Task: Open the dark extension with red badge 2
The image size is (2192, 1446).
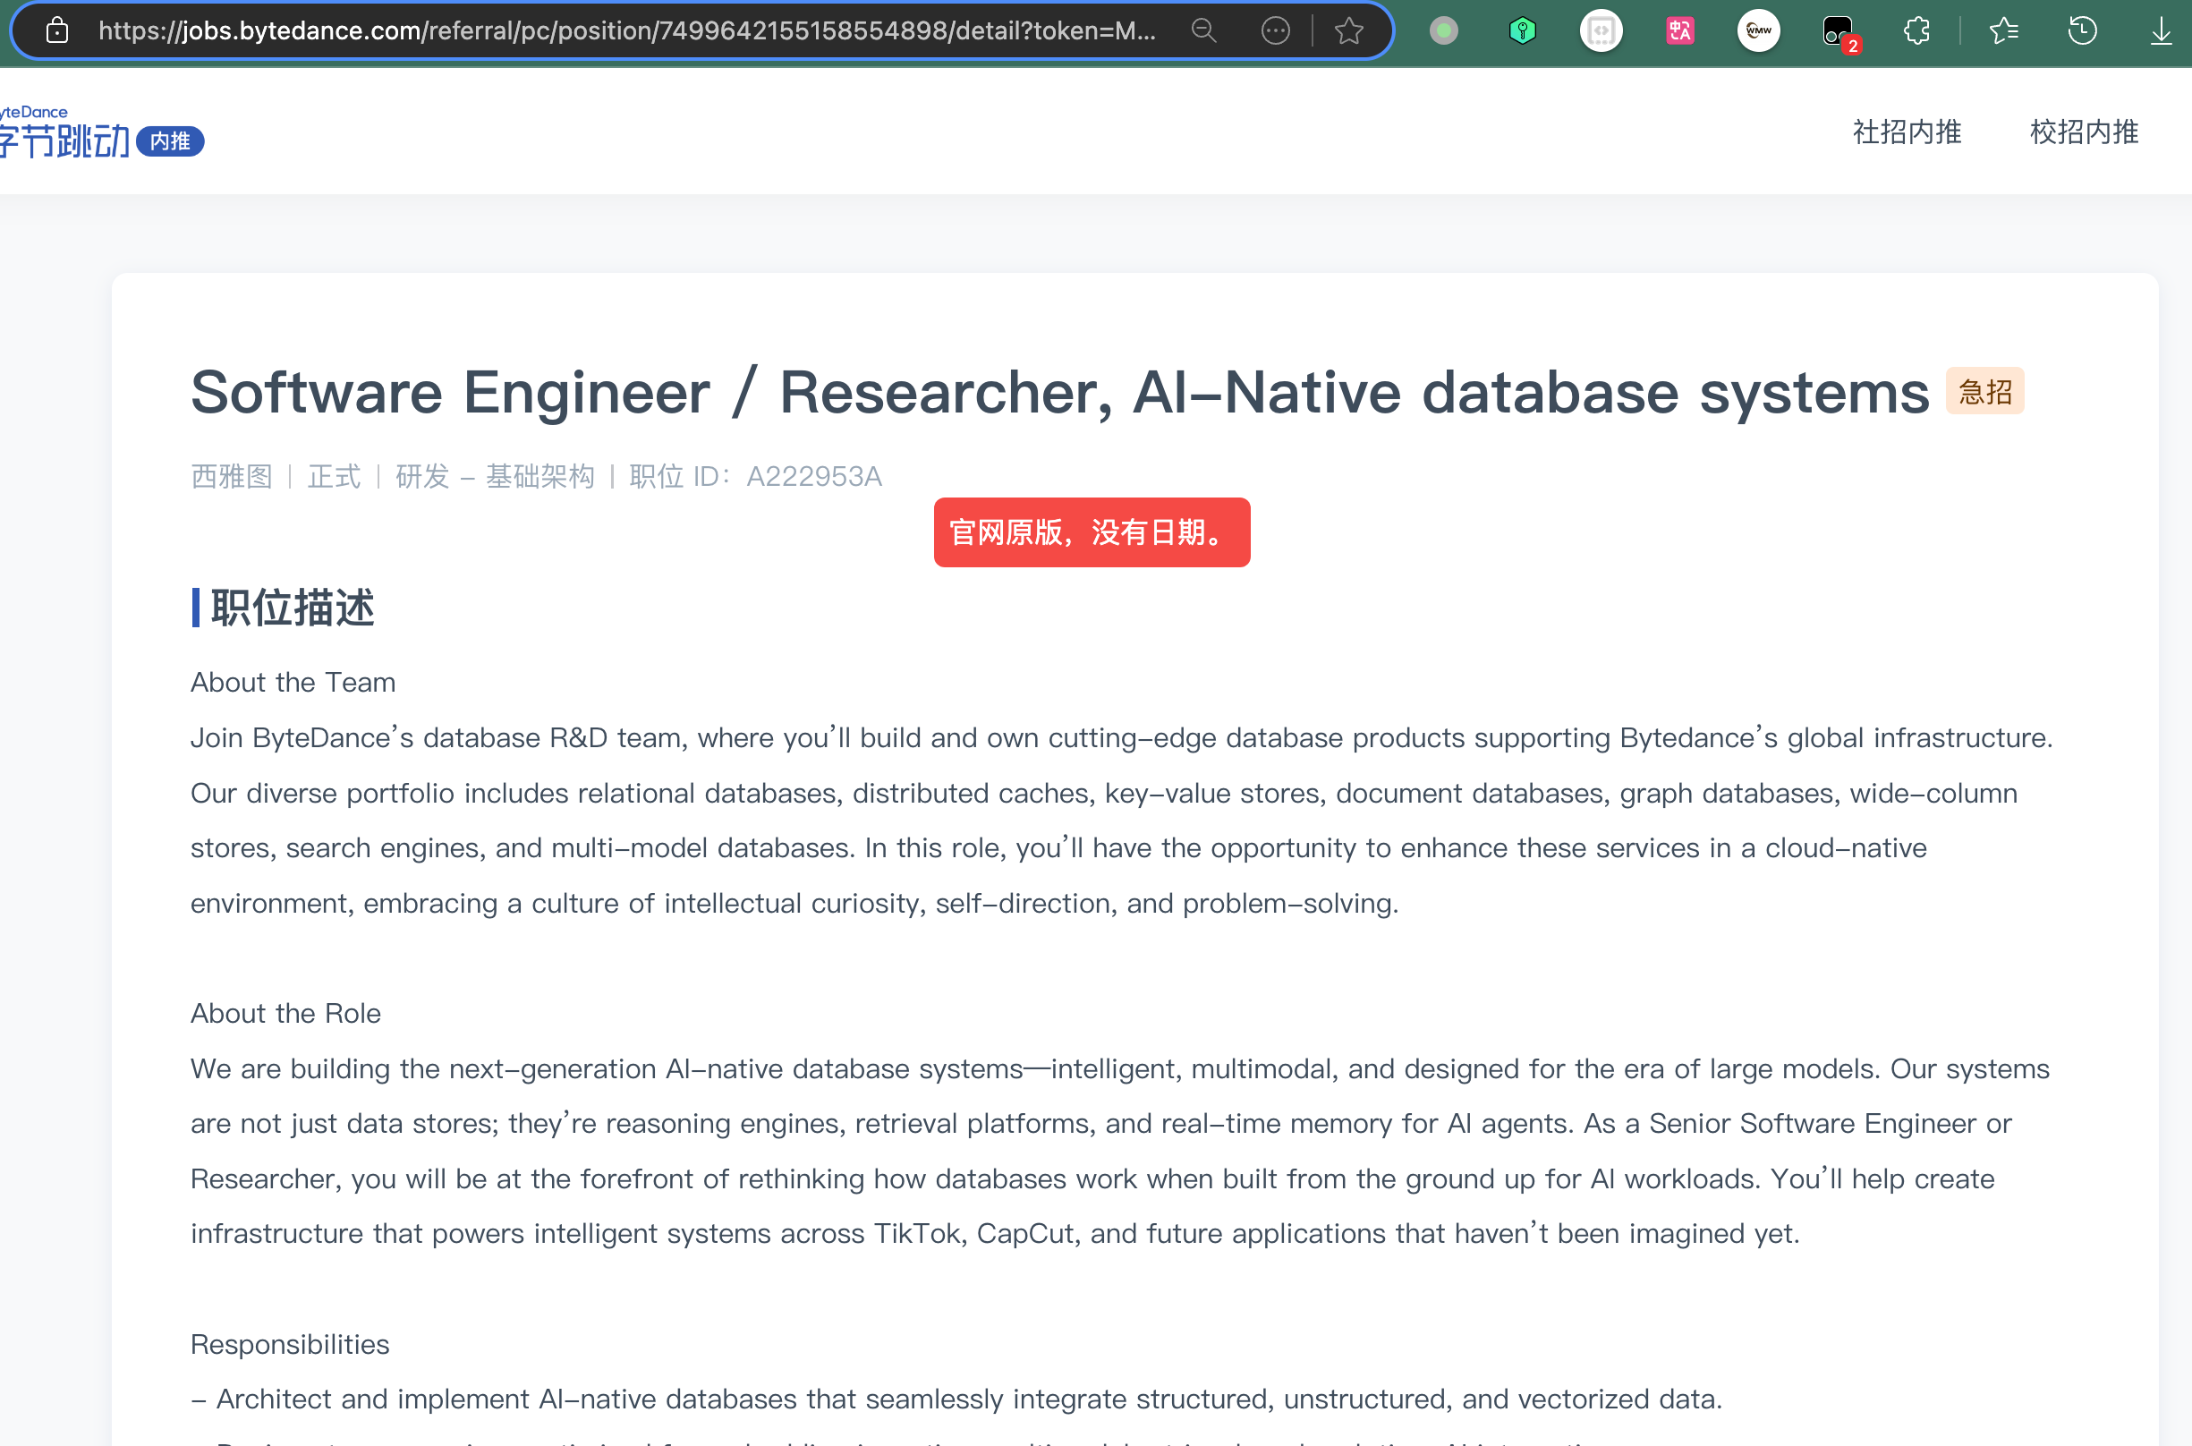Action: click(x=1839, y=33)
